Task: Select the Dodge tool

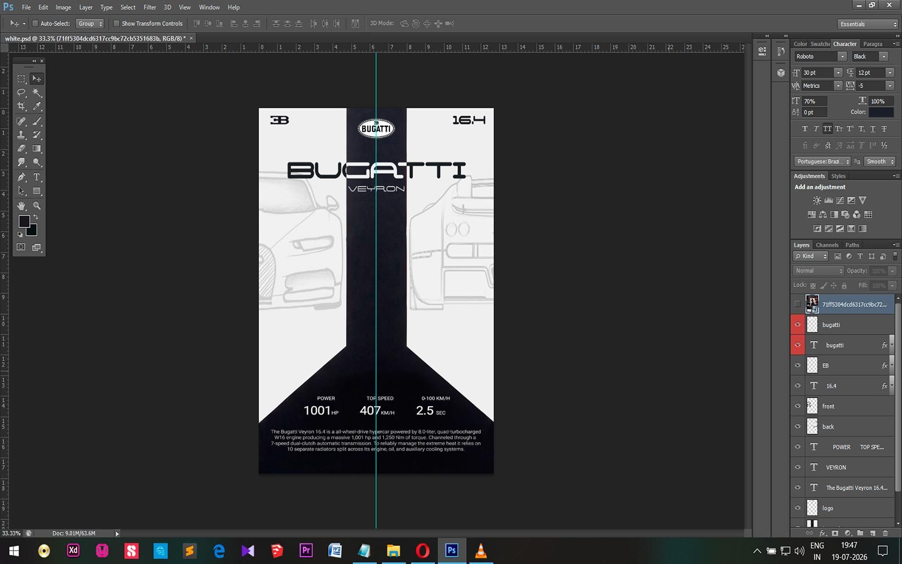Action: 37,162
